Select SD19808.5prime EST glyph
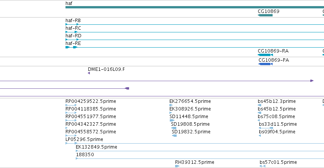This screenshot has width=324, height=168. pyautogui.click(x=174, y=128)
